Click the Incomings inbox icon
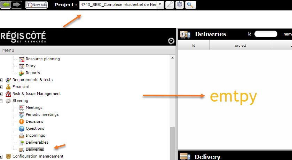The height and width of the screenshot is (160, 292). (22, 136)
